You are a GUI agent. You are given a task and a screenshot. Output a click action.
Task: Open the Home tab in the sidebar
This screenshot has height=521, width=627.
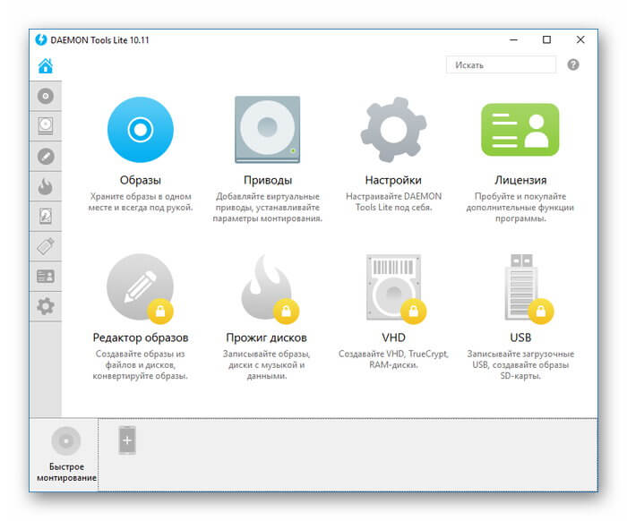click(x=46, y=66)
